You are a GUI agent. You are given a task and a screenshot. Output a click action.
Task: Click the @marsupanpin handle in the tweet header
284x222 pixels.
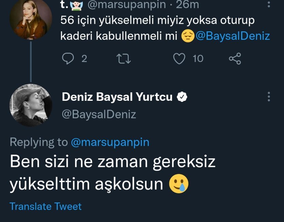point(127,4)
